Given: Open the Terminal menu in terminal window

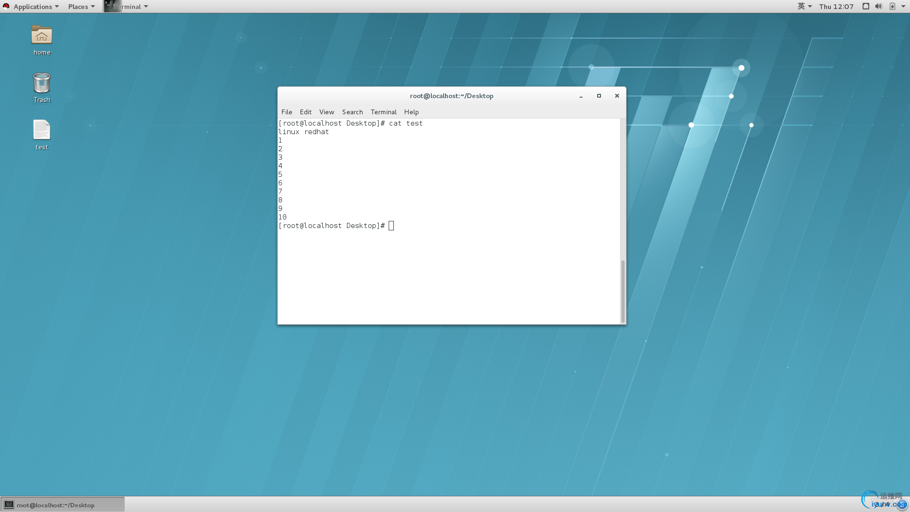Looking at the screenshot, I should [383, 112].
